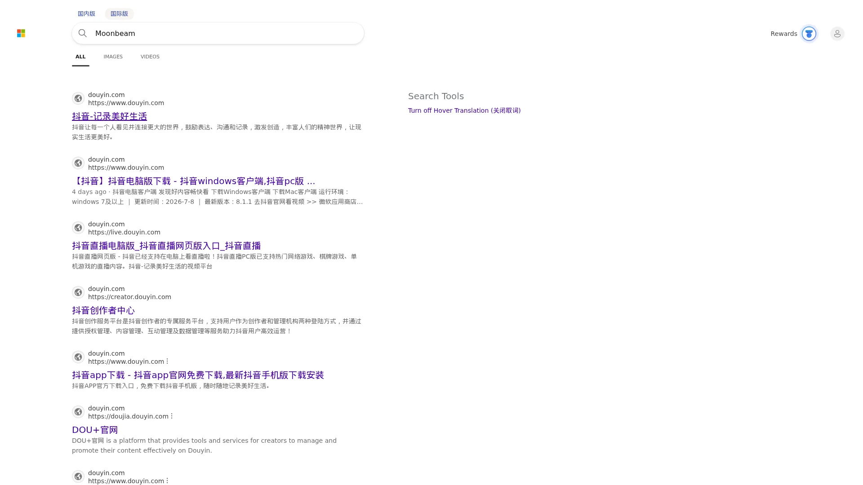Select the ALL results tab

(x=80, y=57)
